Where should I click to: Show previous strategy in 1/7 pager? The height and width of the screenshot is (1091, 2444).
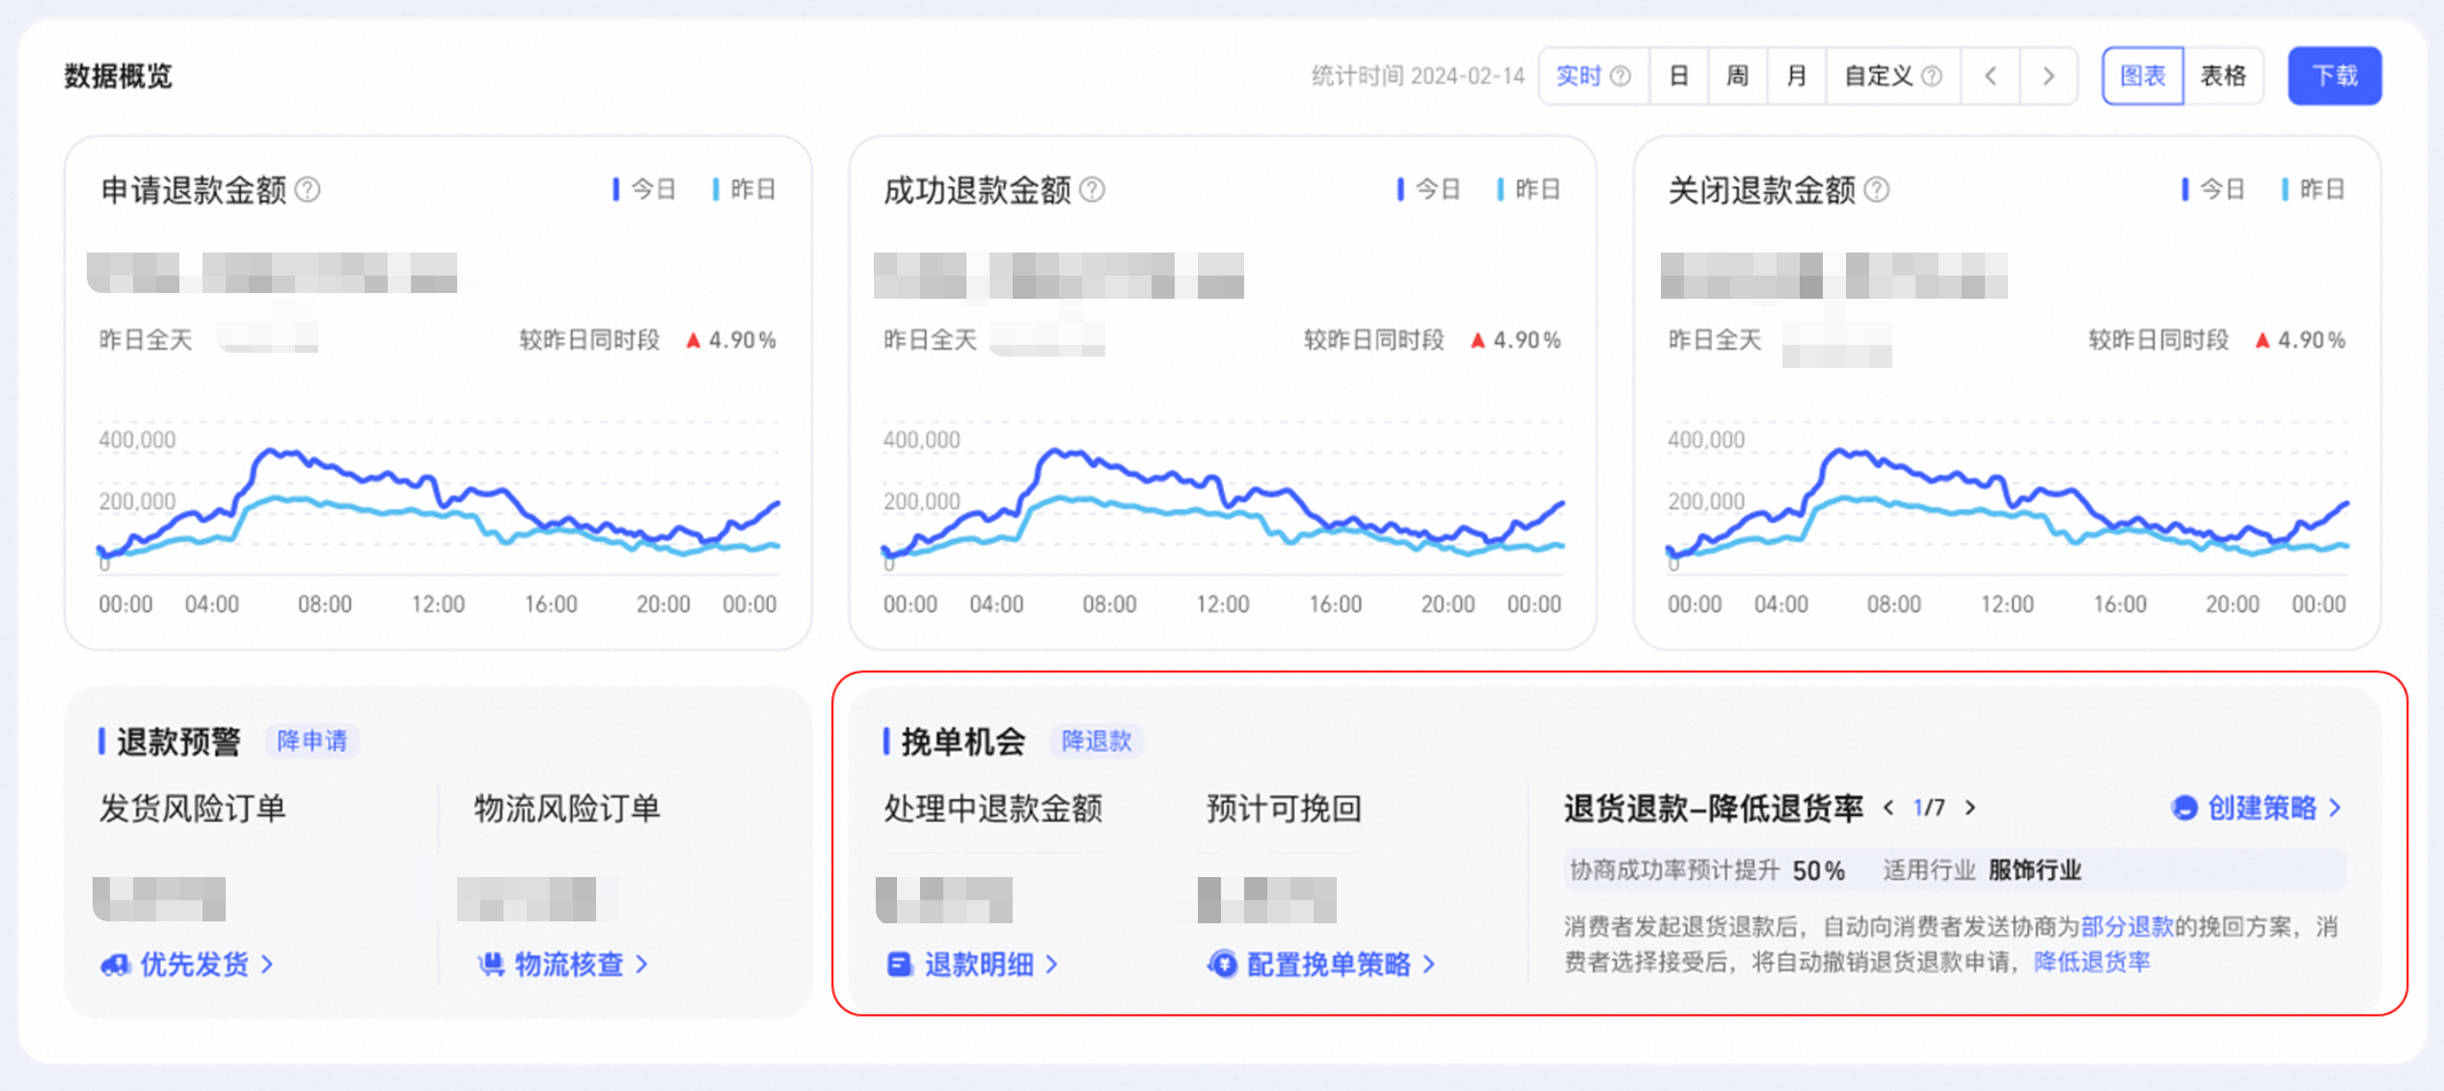point(1888,808)
